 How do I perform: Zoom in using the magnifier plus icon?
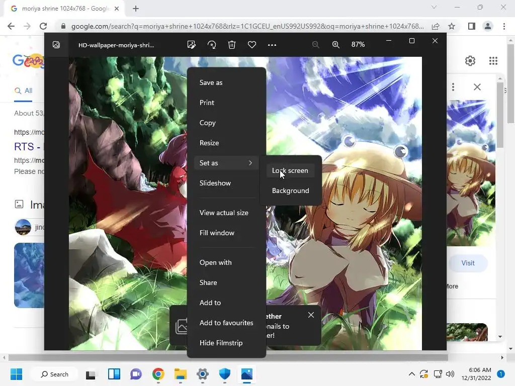(x=335, y=45)
